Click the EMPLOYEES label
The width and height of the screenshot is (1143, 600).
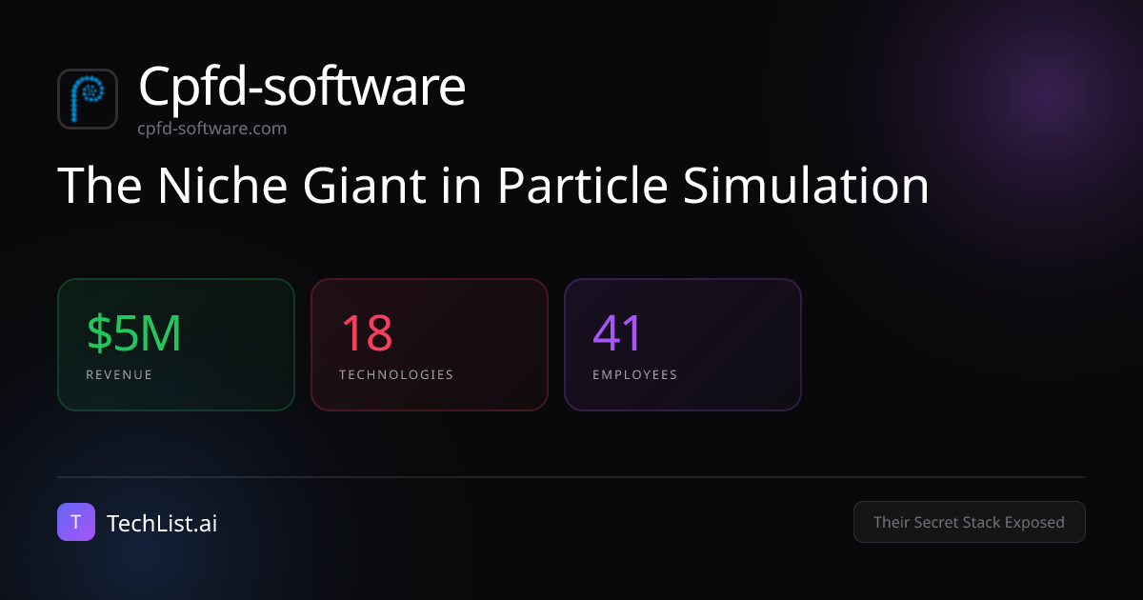click(635, 375)
